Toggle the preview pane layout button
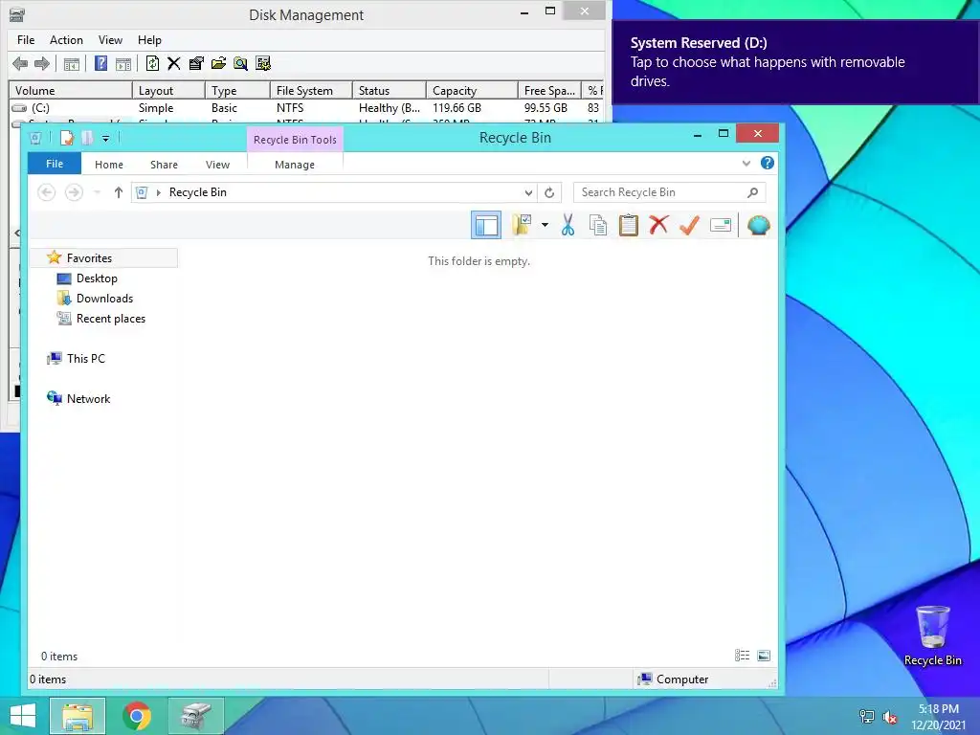980x735 pixels. (x=485, y=225)
